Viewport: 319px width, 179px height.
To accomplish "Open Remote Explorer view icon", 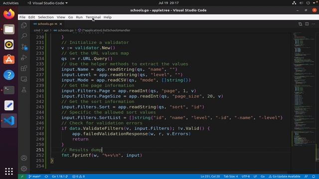I will tap(24, 79).
